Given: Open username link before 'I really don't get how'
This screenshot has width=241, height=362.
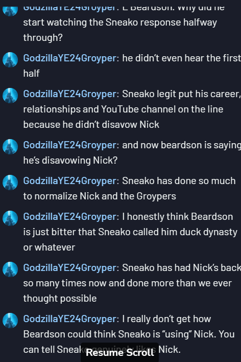Looking at the screenshot, I should click(69, 319).
